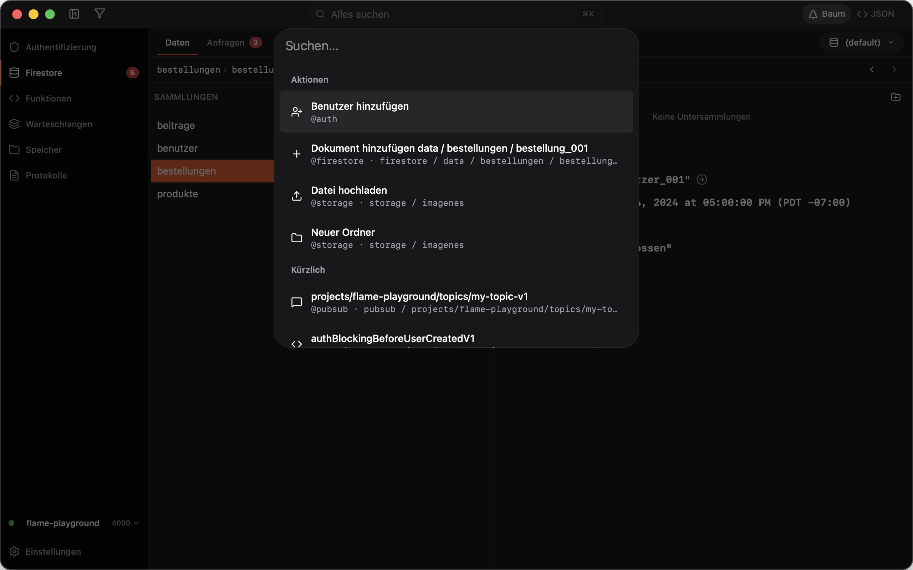This screenshot has height=570, width=913.
Task: Click the plus icon for Dokument hinzufügen
Action: click(296, 154)
